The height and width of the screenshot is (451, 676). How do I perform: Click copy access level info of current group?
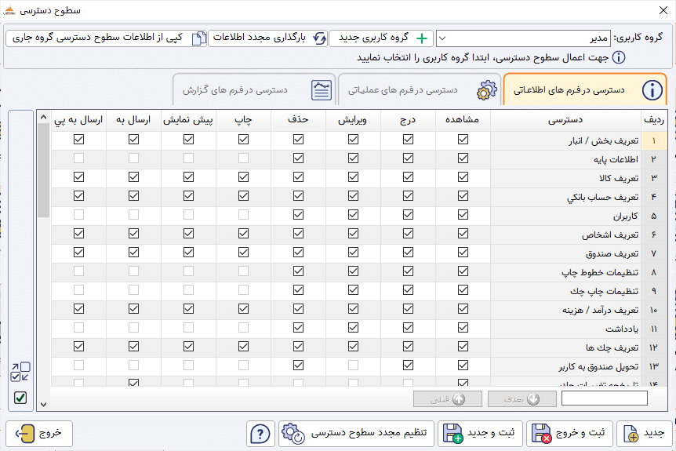[107, 38]
